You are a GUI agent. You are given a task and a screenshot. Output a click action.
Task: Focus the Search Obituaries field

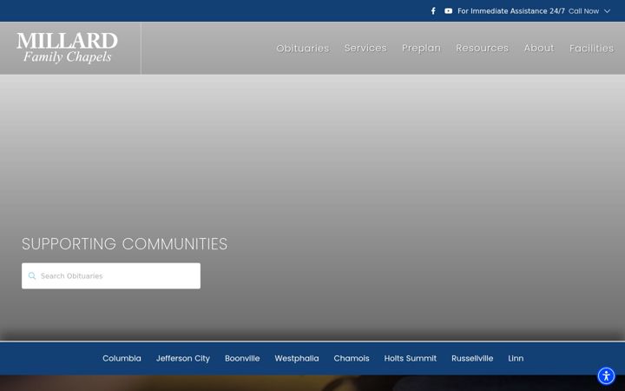click(x=111, y=275)
